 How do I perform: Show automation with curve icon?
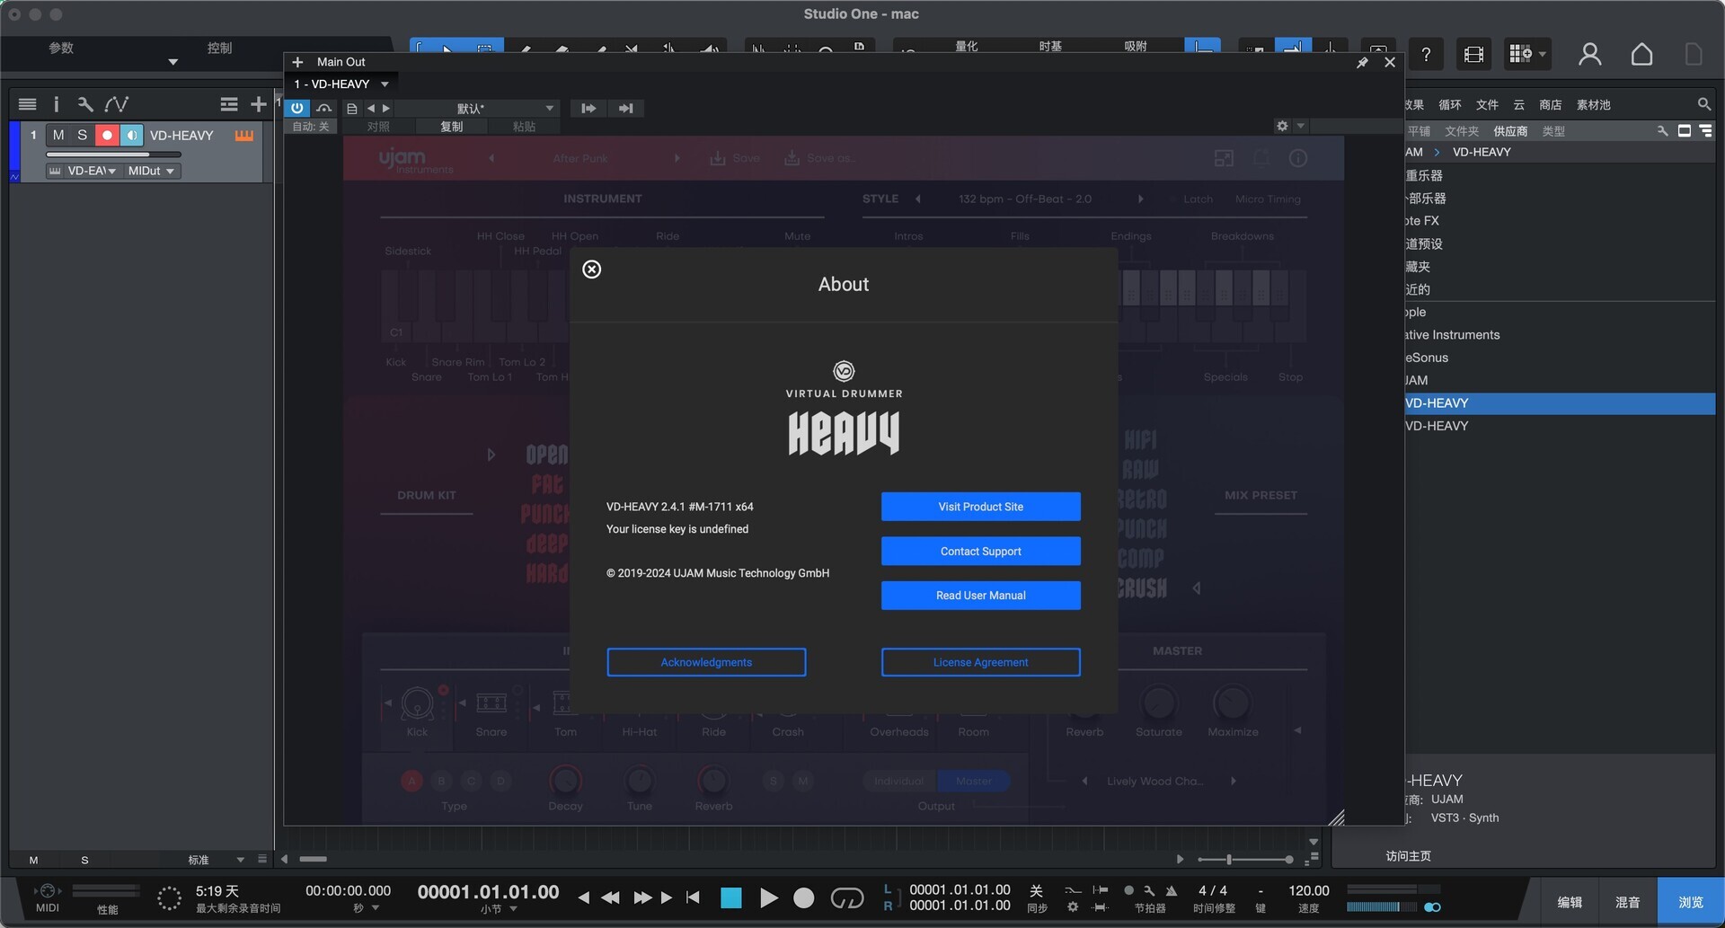(116, 104)
